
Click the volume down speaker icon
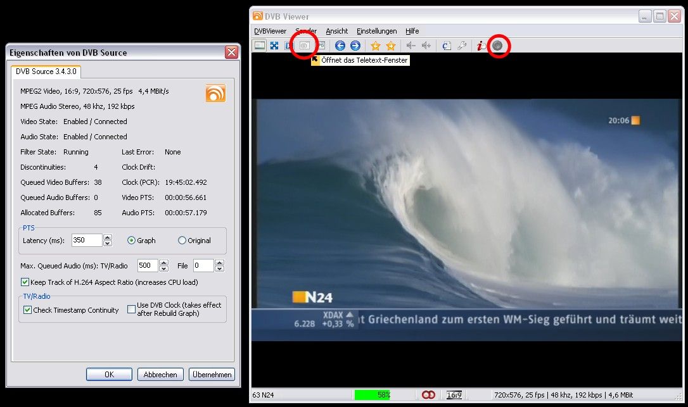tap(411, 46)
